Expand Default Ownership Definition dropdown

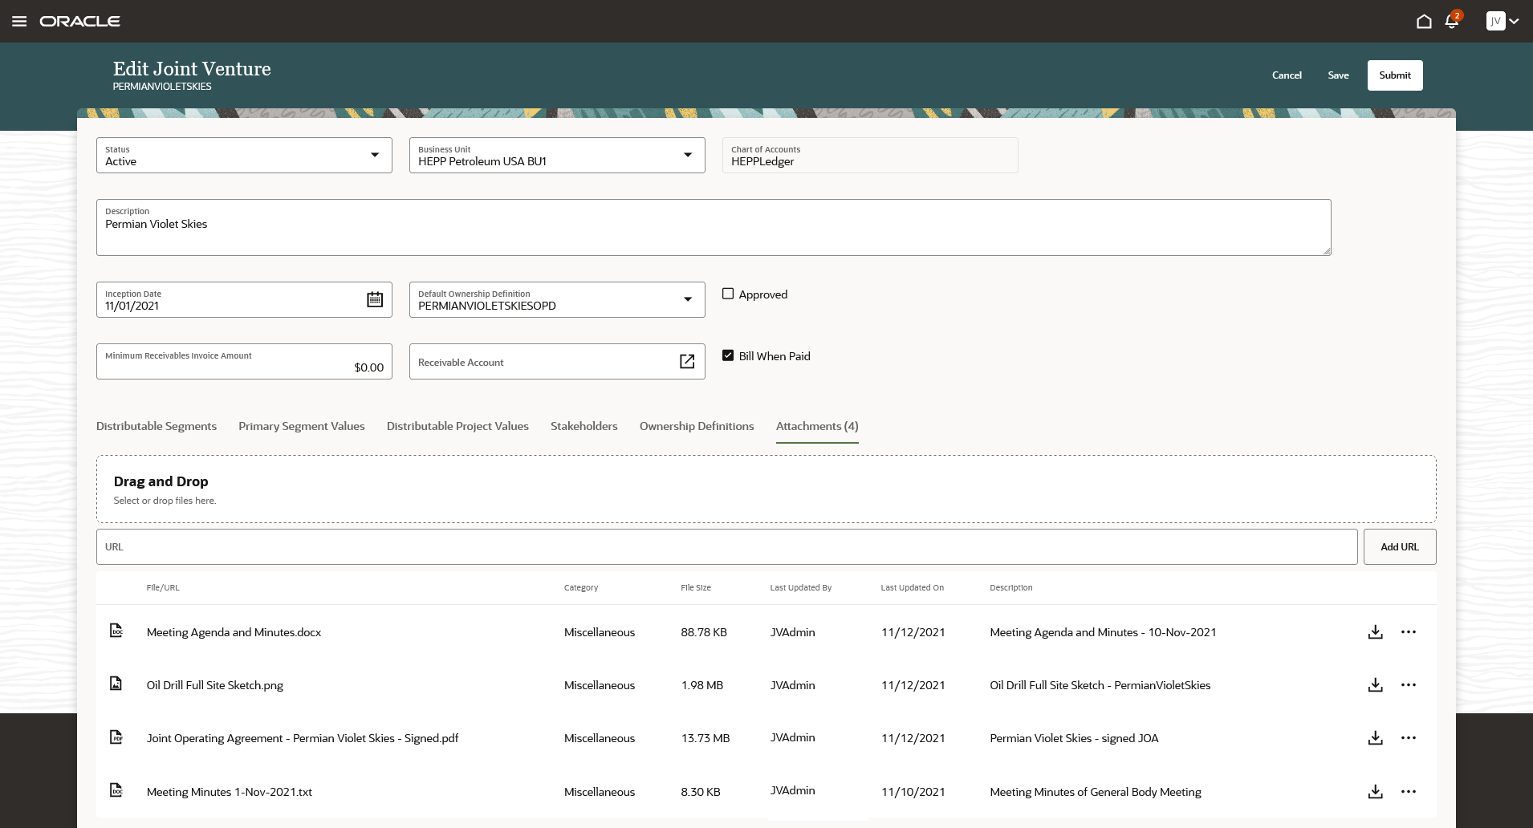pyautogui.click(x=687, y=299)
